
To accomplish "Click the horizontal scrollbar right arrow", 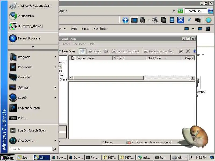I will [193, 78].
